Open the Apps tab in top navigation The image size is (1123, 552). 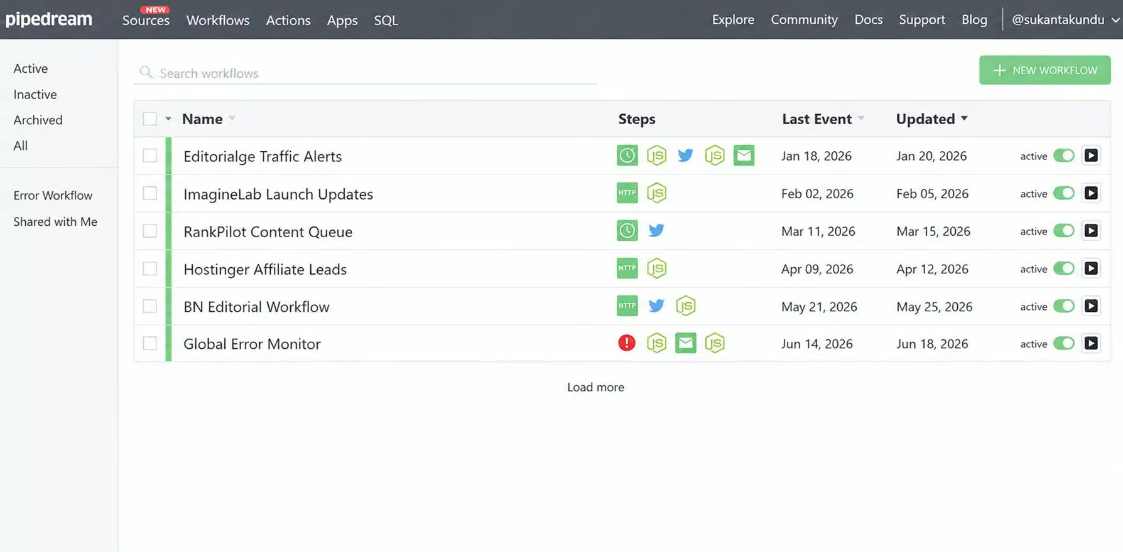click(x=342, y=20)
